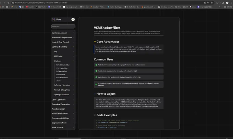The width and height of the screenshot is (233, 139).
Task: Expand Mathematical Operations section
Action: (x=63, y=38)
